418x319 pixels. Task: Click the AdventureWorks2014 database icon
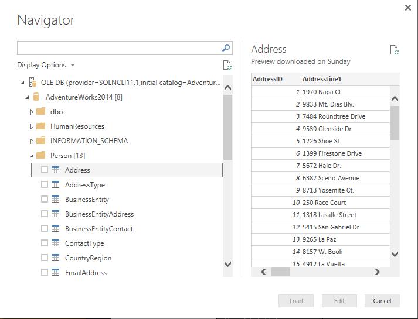tap(36, 97)
